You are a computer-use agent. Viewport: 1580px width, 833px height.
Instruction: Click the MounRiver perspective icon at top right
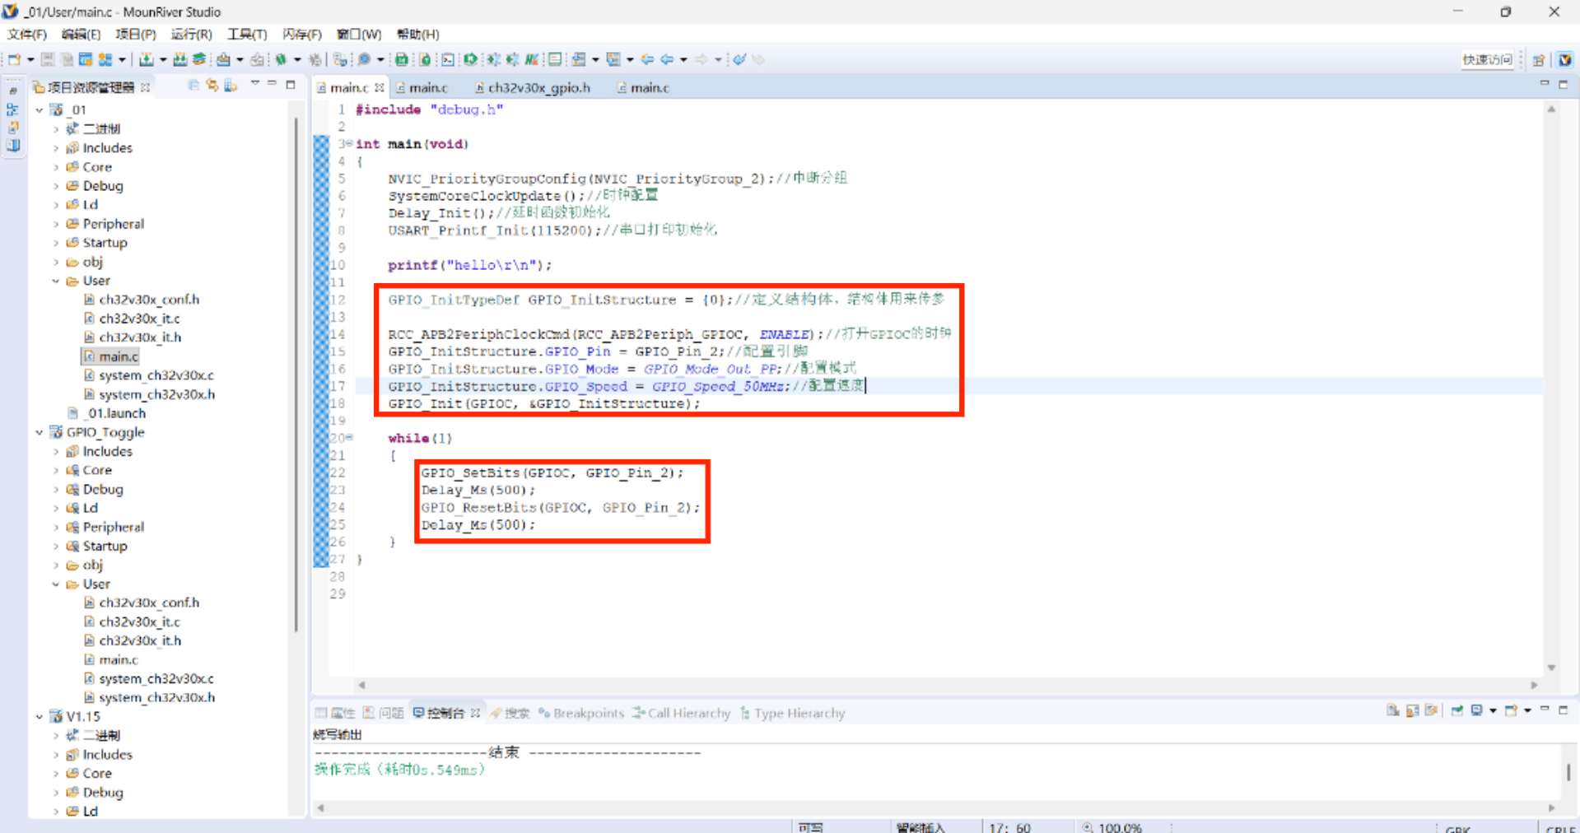tap(1565, 59)
